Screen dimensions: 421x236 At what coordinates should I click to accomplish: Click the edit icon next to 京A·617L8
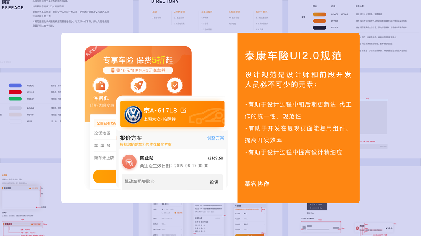click(x=183, y=110)
